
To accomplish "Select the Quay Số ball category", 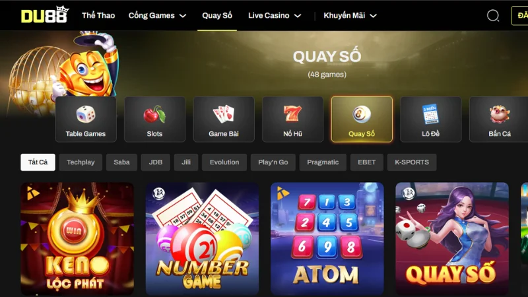I will pos(362,119).
